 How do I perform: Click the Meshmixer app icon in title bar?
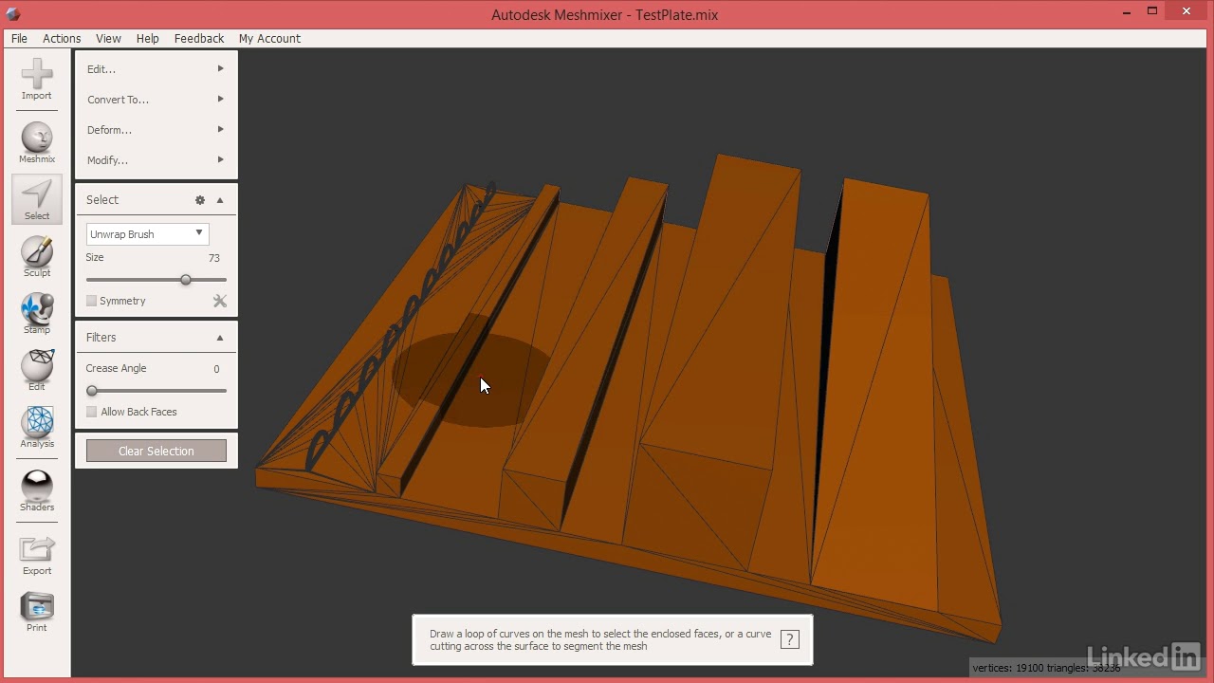click(11, 13)
